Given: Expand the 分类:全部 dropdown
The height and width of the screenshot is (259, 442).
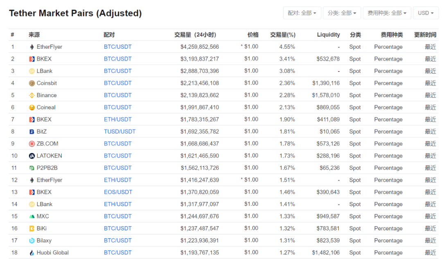Looking at the screenshot, I should click(342, 13).
